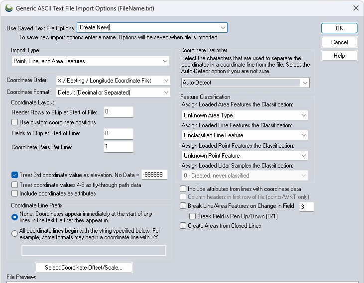Expand the Auto-Detect delimiter dropdown
This screenshot has width=364, height=283.
point(304,83)
